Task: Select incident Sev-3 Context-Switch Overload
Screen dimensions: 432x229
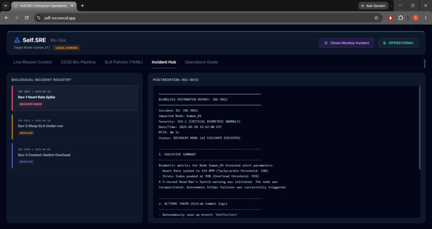Action: pos(75,156)
